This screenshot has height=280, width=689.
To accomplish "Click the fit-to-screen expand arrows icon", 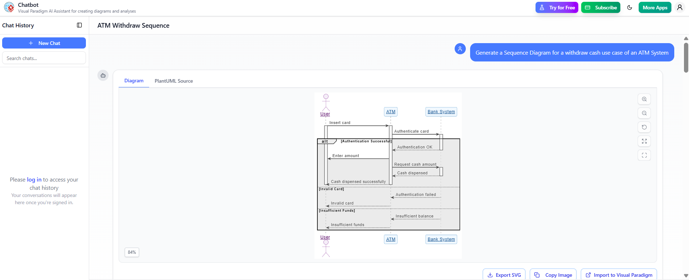I will click(644, 141).
